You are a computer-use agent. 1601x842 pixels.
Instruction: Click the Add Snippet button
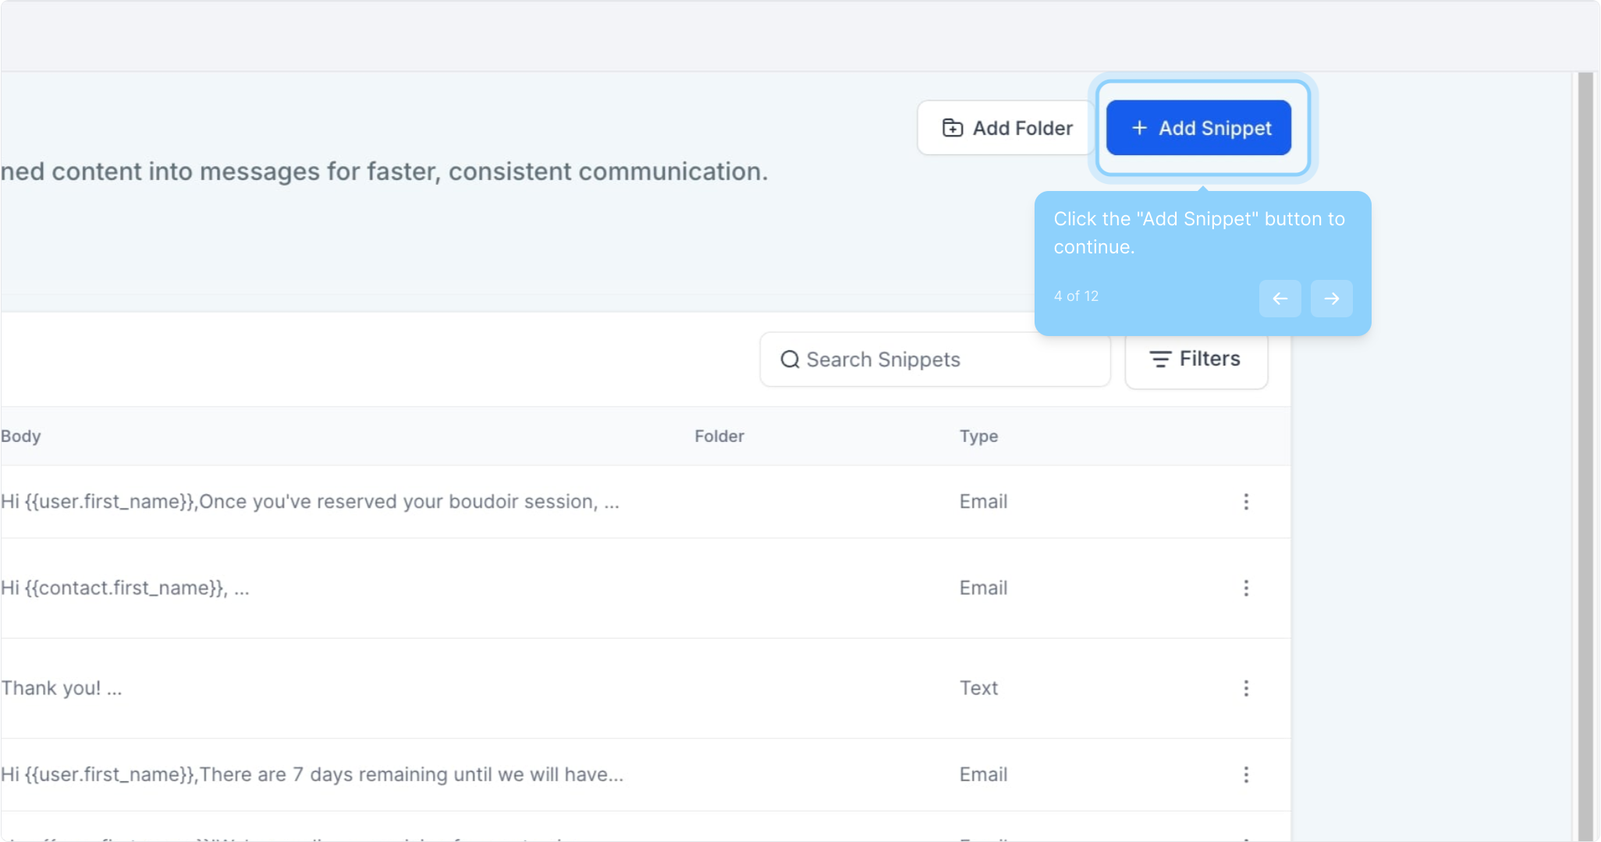1198,128
